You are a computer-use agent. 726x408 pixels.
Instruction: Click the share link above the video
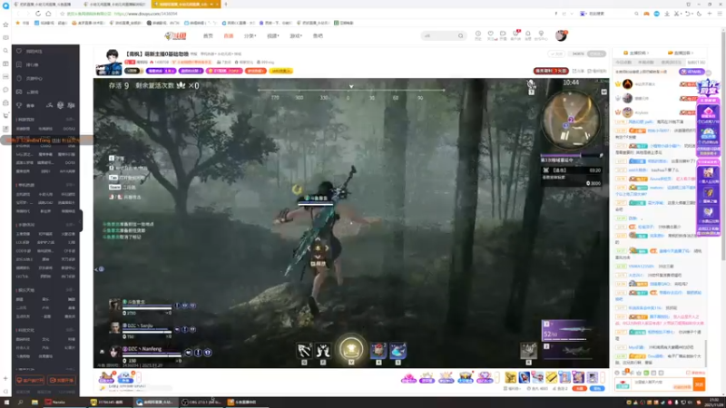[578, 71]
